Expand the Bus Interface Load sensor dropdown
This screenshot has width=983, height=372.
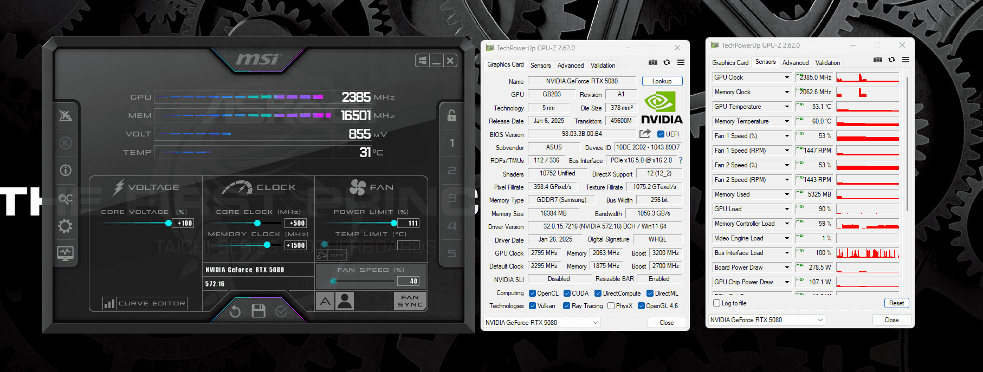787,253
